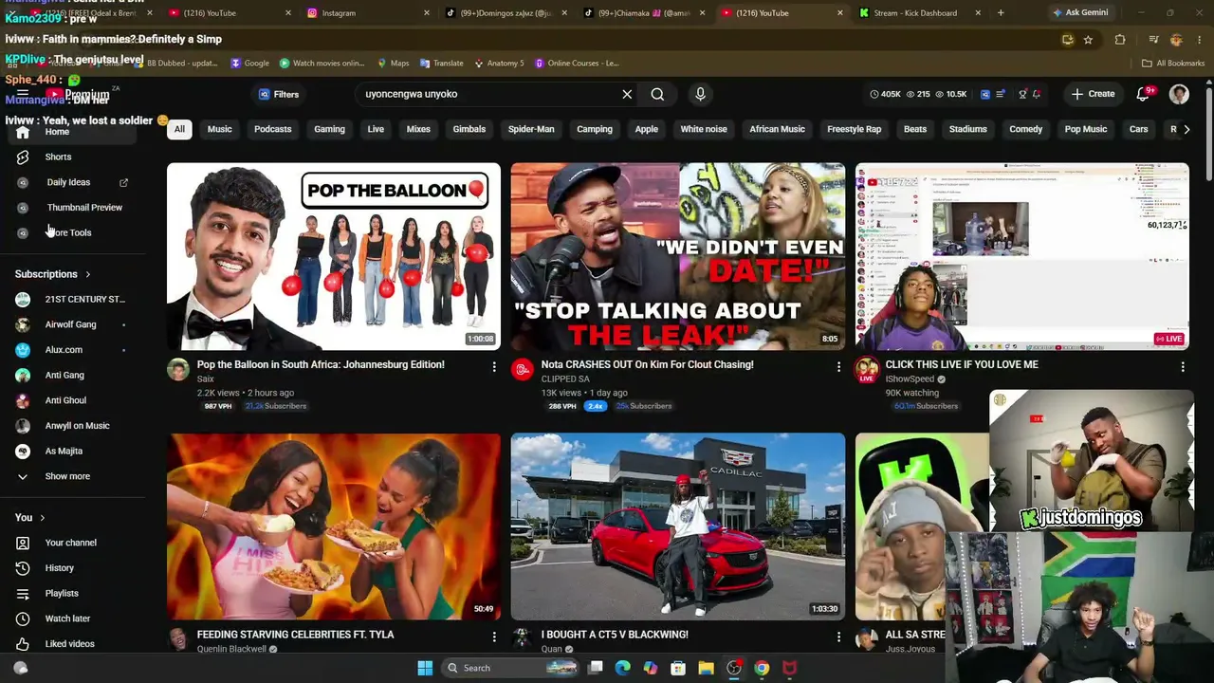Click the YouTube search query field

488,94
